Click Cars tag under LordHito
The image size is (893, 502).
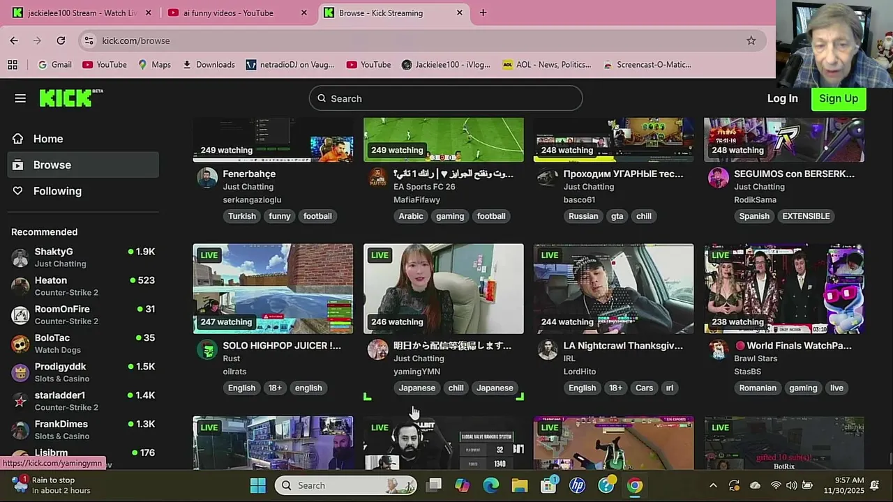[645, 388]
